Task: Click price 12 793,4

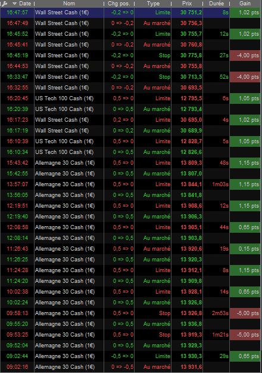Action: 191,109
